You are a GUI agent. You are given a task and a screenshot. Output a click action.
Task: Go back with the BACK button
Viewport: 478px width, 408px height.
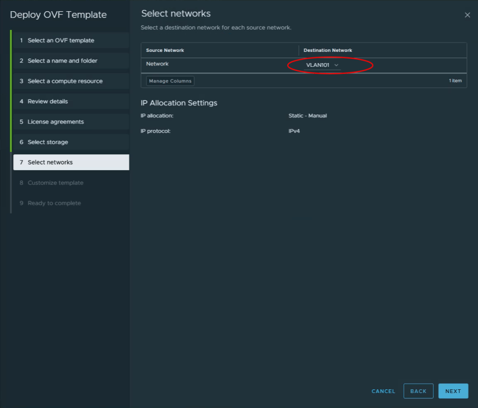pyautogui.click(x=418, y=391)
